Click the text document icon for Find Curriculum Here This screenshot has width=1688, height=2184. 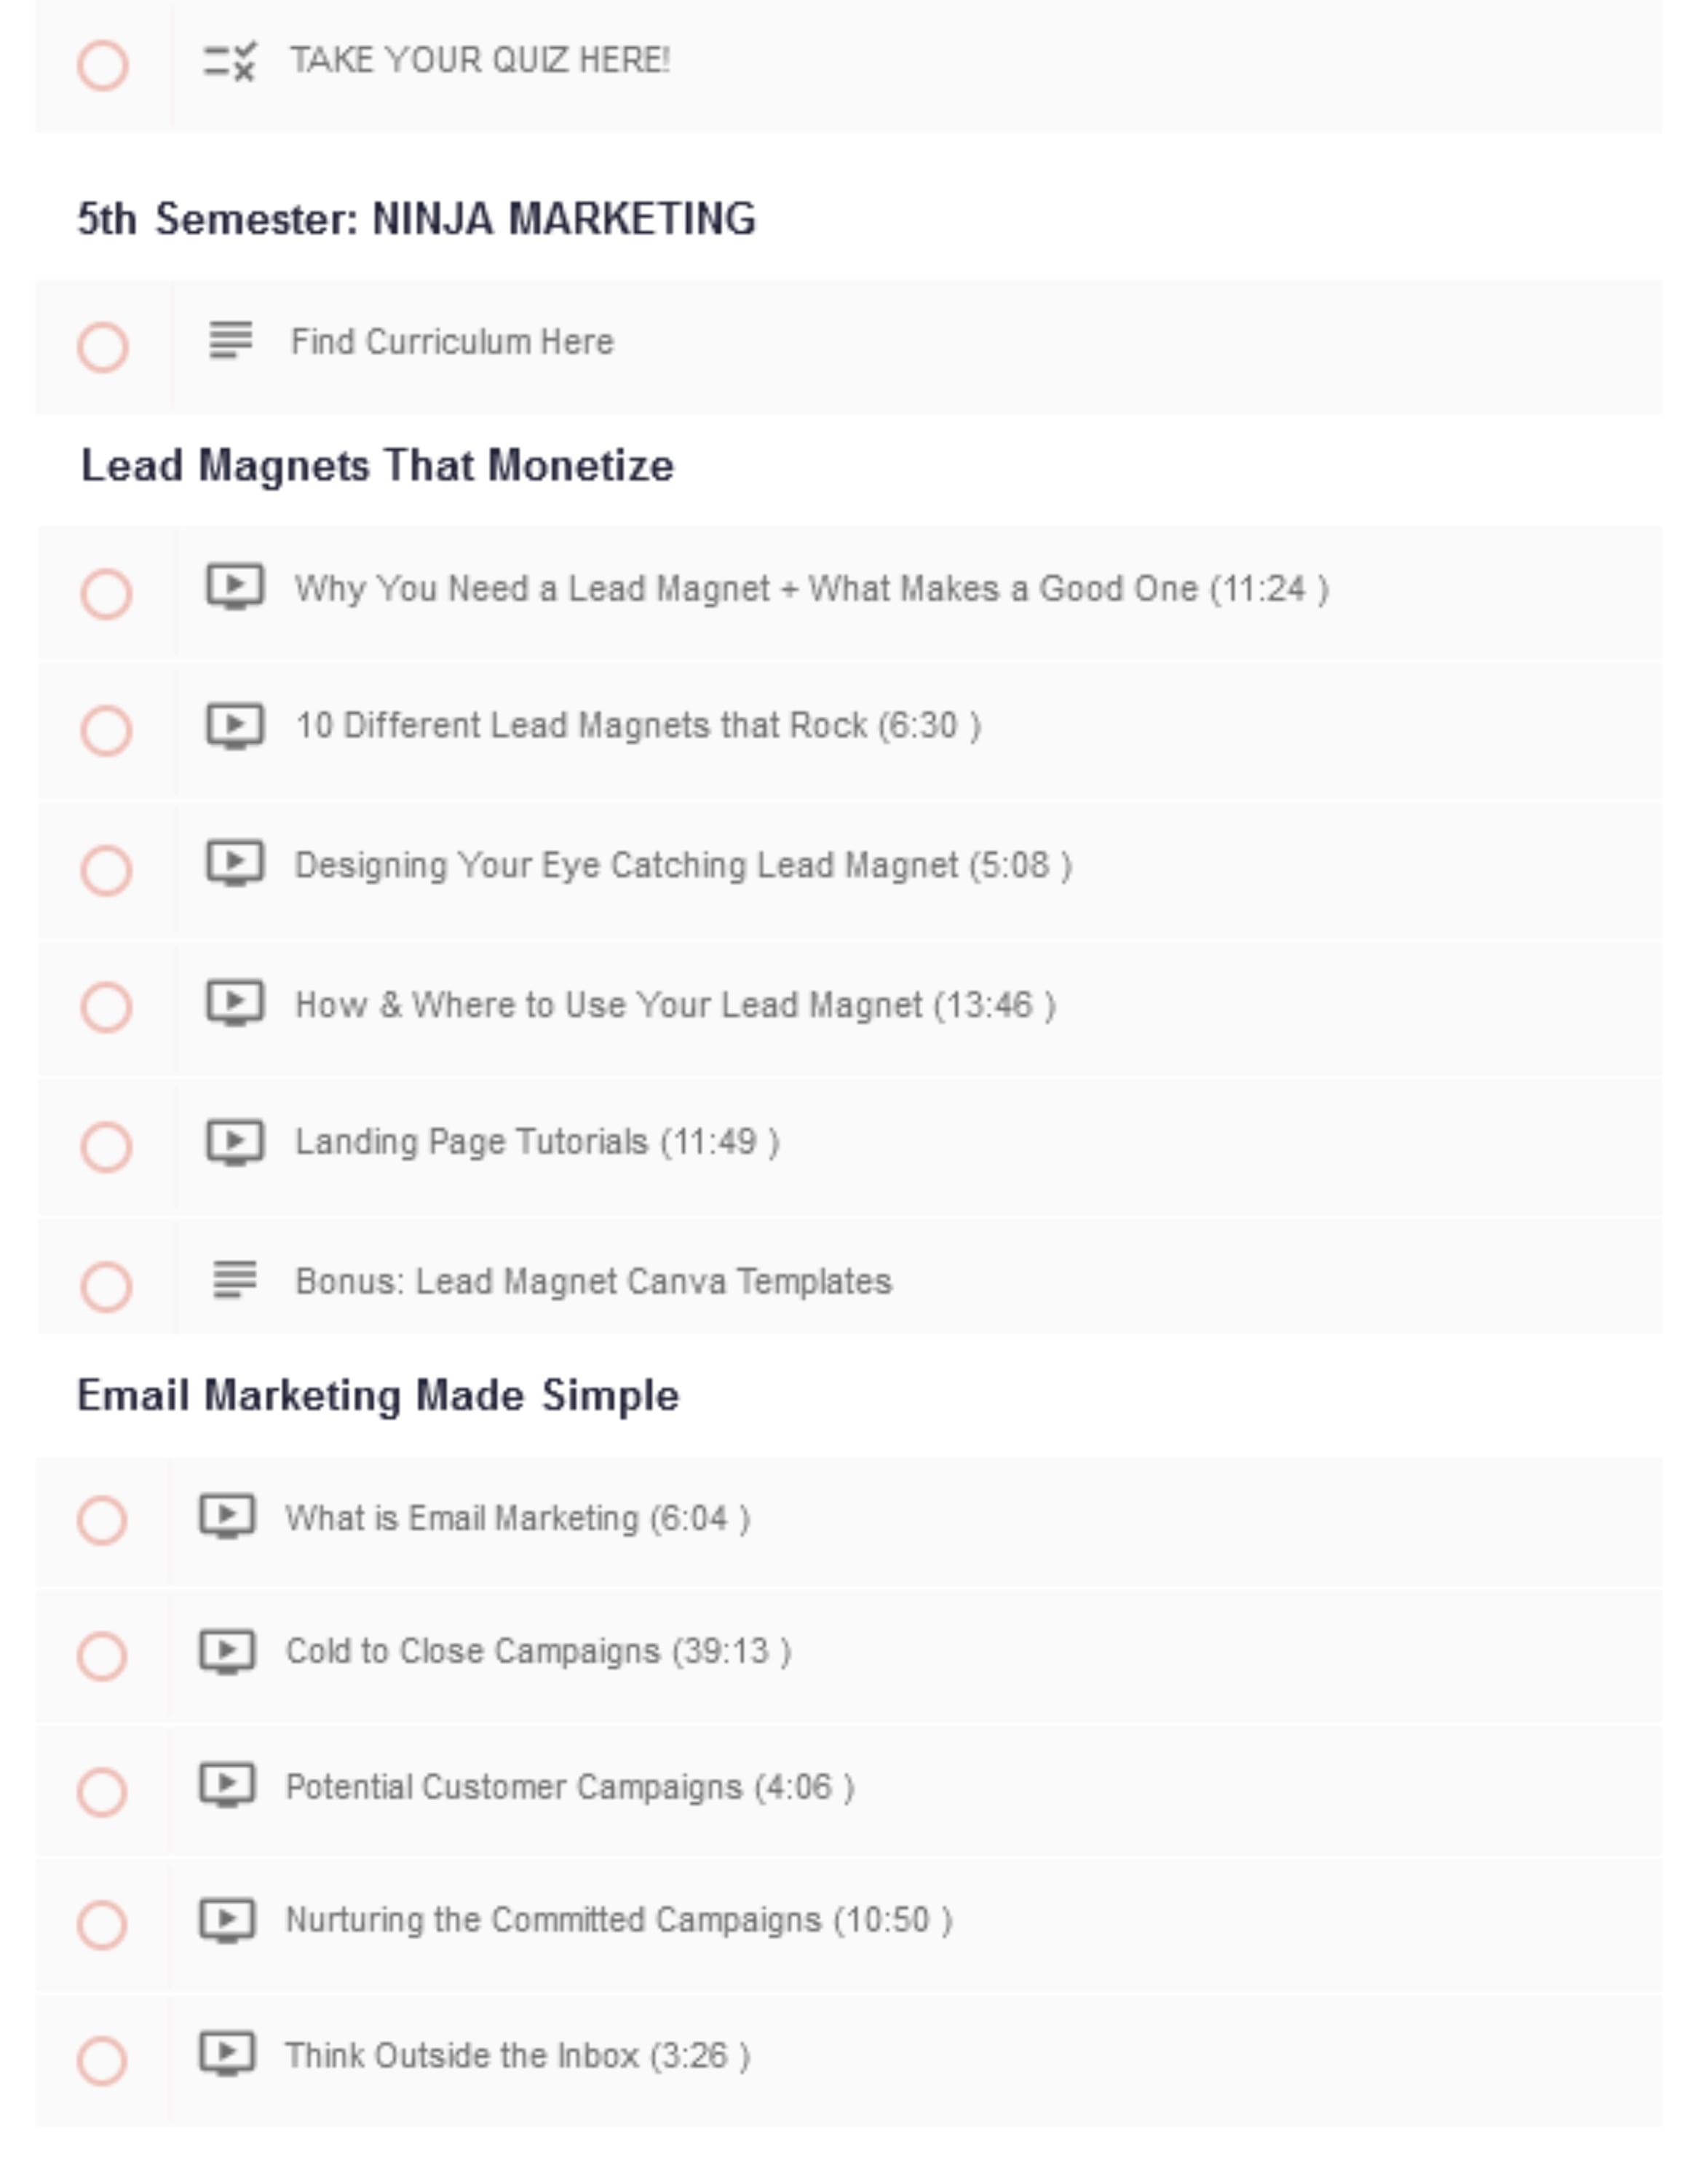[230, 340]
